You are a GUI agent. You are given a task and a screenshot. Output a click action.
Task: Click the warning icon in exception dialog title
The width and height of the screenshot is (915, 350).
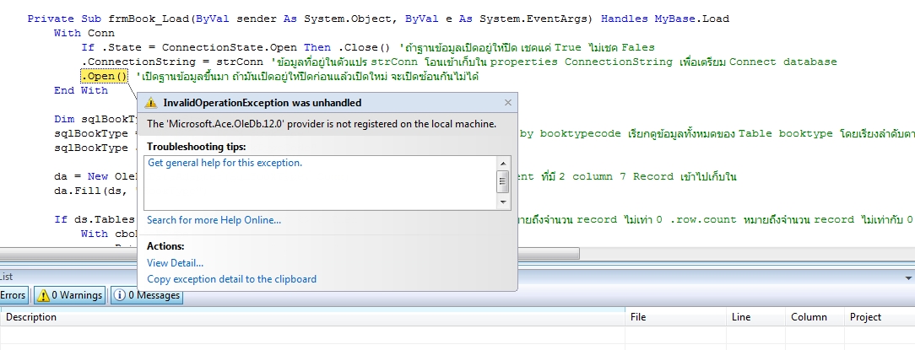point(151,103)
